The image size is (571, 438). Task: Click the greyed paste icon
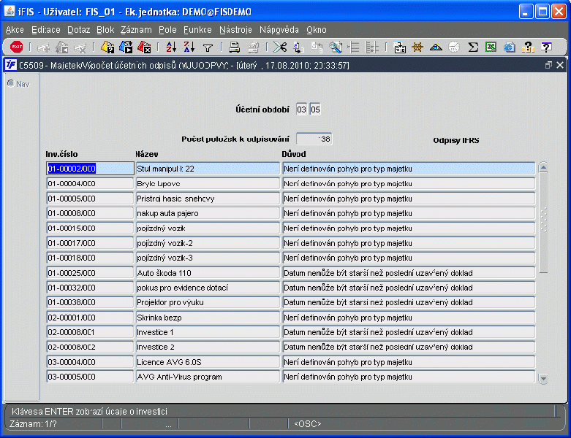point(317,47)
